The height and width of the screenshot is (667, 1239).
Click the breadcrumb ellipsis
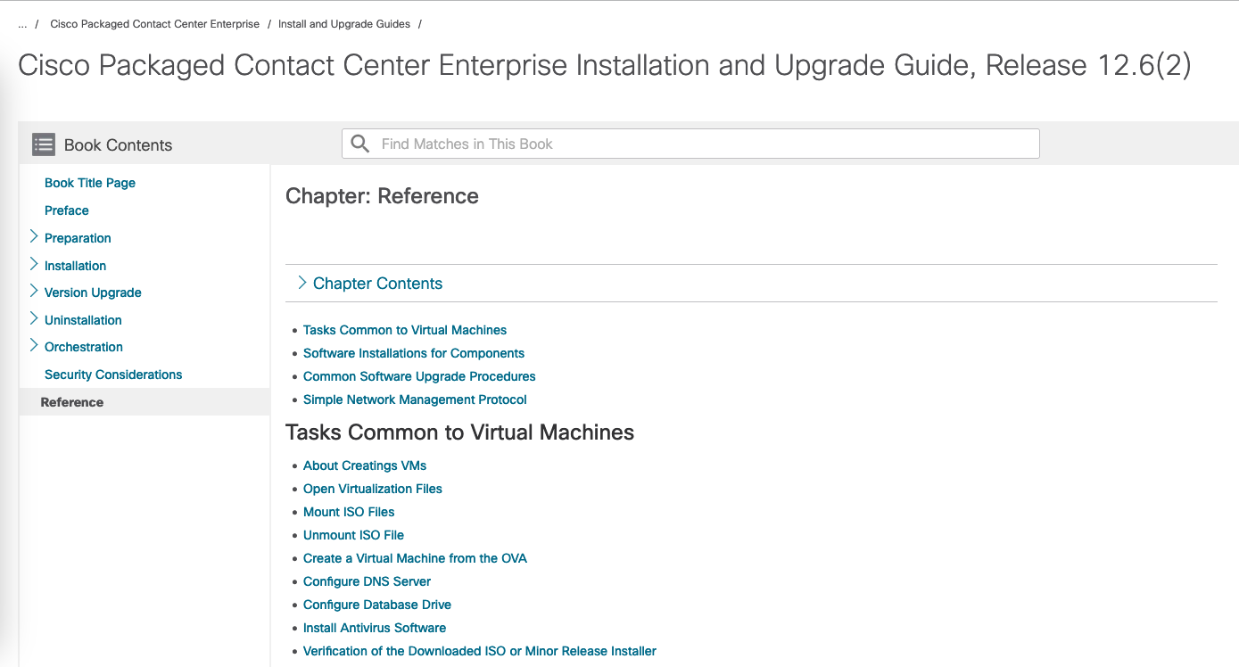pyautogui.click(x=22, y=24)
